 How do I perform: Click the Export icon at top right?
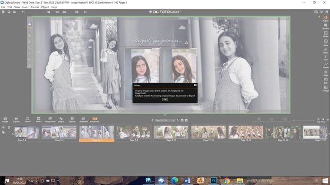click(316, 12)
